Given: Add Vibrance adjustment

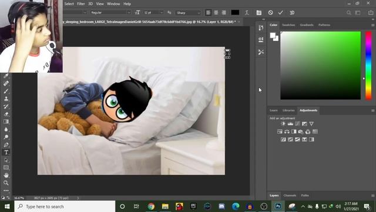Looking at the screenshot, I should [311, 124].
